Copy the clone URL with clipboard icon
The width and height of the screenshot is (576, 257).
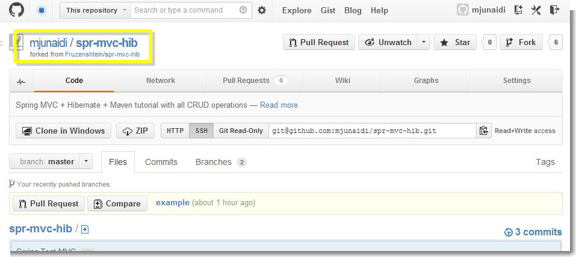pos(484,131)
